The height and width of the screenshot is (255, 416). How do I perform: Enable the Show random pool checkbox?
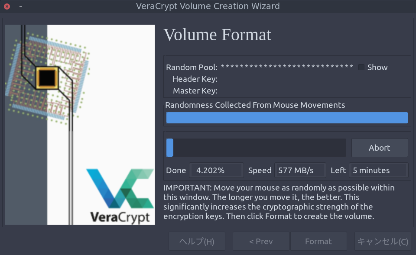(x=361, y=67)
